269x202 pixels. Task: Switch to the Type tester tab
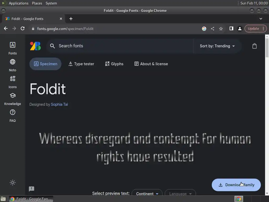[x=81, y=64]
